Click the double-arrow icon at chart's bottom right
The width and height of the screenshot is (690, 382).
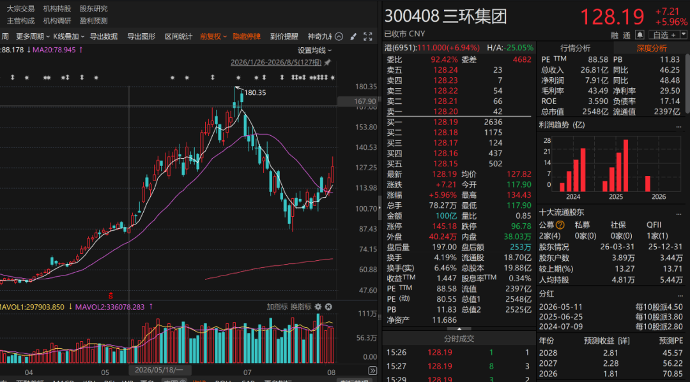click(372, 371)
